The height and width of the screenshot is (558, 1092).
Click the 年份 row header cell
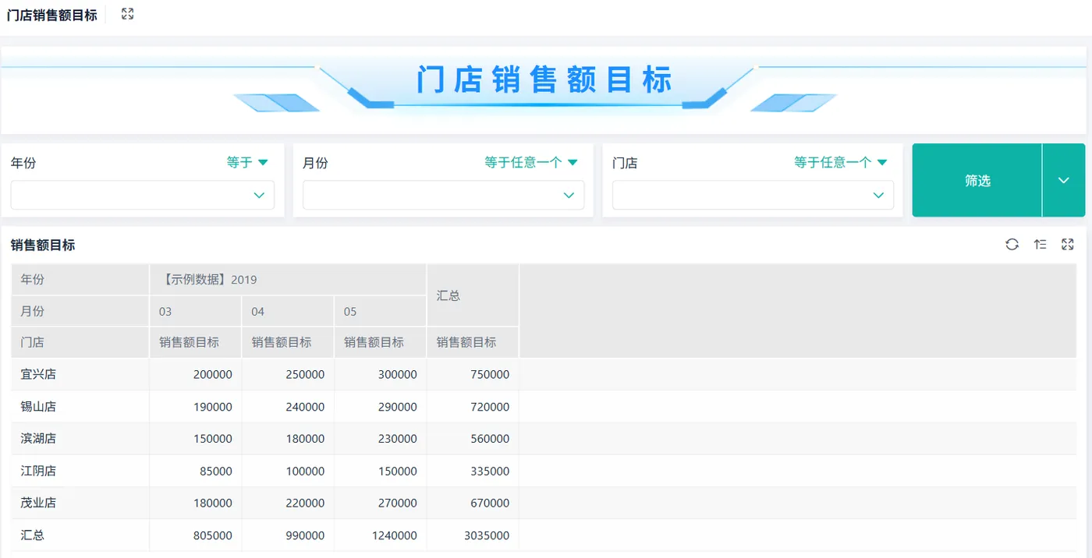(80, 279)
